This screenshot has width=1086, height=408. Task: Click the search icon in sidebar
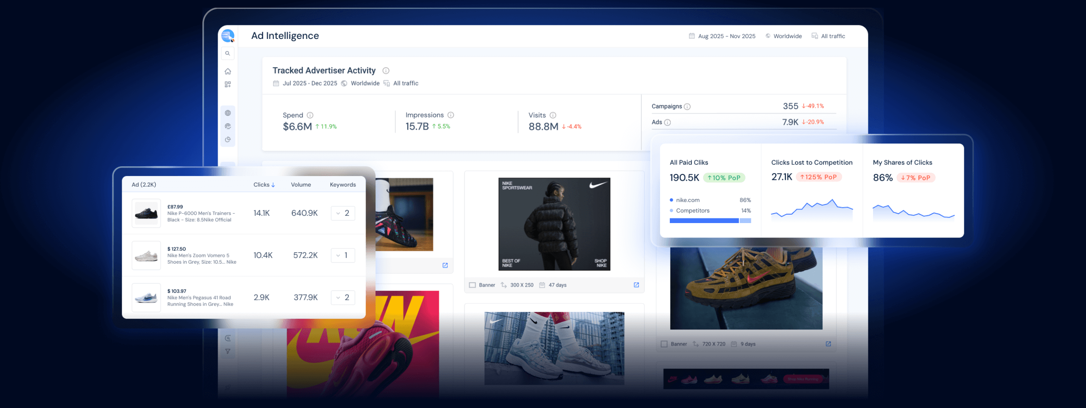coord(227,53)
